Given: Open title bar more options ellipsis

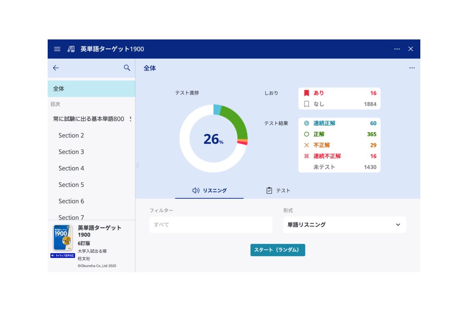Looking at the screenshot, I should [x=396, y=49].
